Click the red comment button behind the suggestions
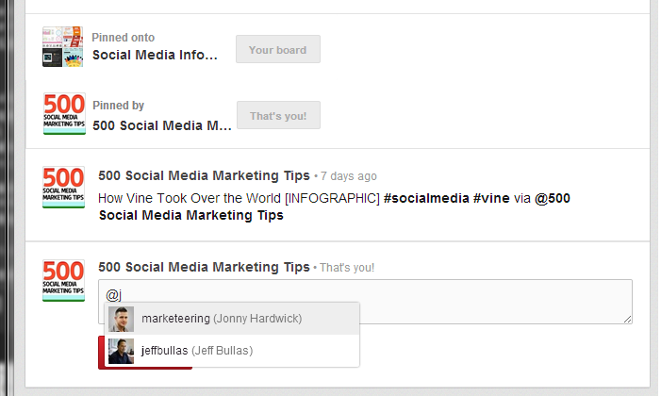The width and height of the screenshot is (661, 396). click(x=101, y=353)
